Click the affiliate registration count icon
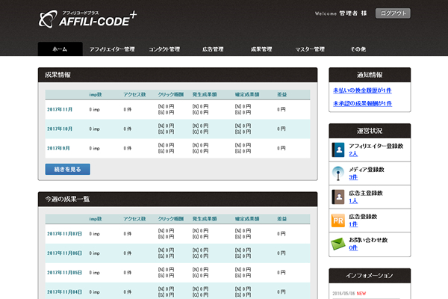Screen dimensions: 448x299 click(339, 149)
